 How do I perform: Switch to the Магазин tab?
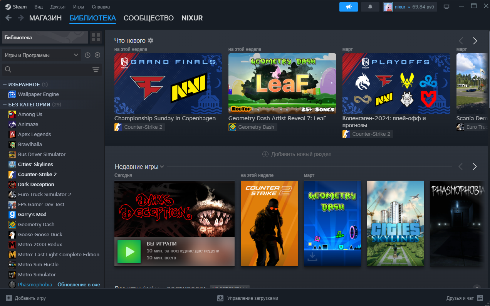(45, 18)
